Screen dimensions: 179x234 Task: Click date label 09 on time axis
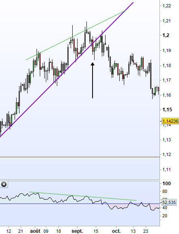click(x=46, y=231)
